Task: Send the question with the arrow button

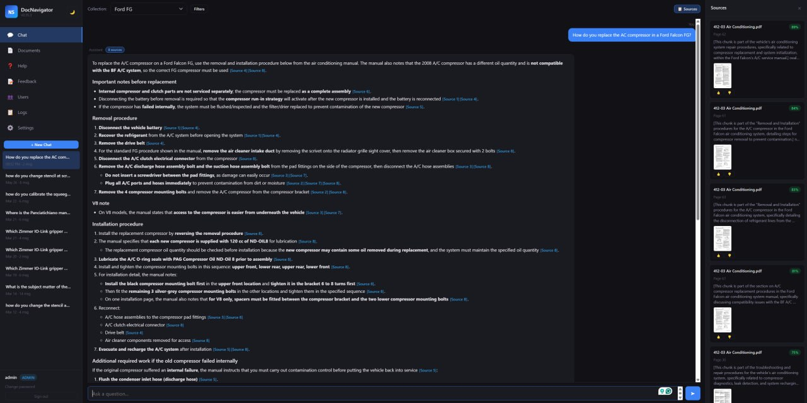Action: tap(692, 394)
